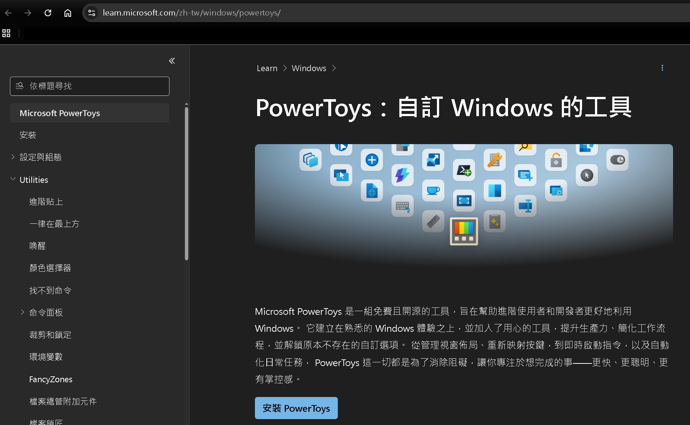
Task: View site information icon in address bar
Action: click(x=91, y=13)
